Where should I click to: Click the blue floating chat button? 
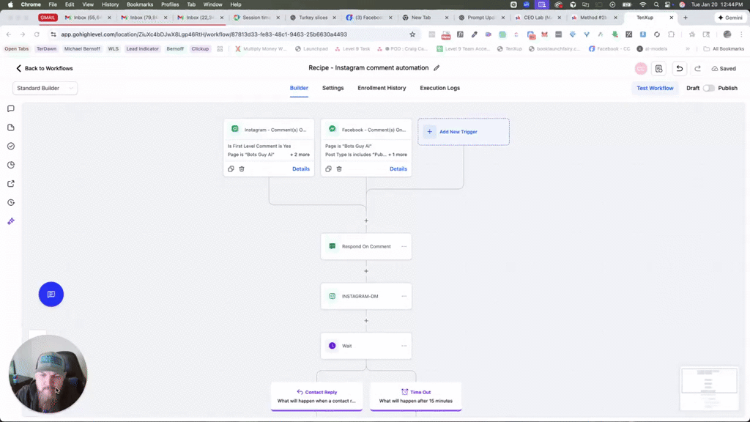[51, 295]
